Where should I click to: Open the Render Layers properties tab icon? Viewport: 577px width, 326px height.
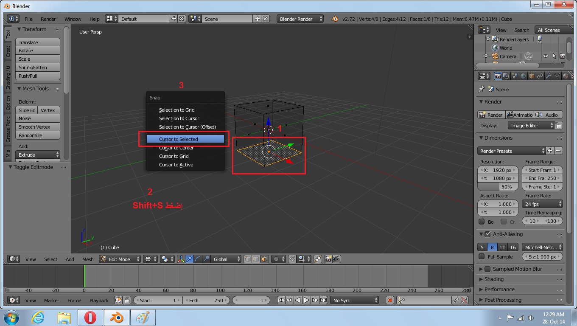tap(506, 76)
